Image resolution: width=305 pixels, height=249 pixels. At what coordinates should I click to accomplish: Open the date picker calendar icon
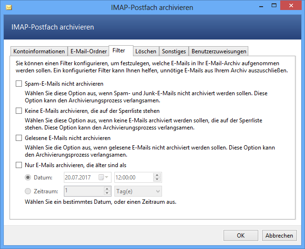click(101, 177)
